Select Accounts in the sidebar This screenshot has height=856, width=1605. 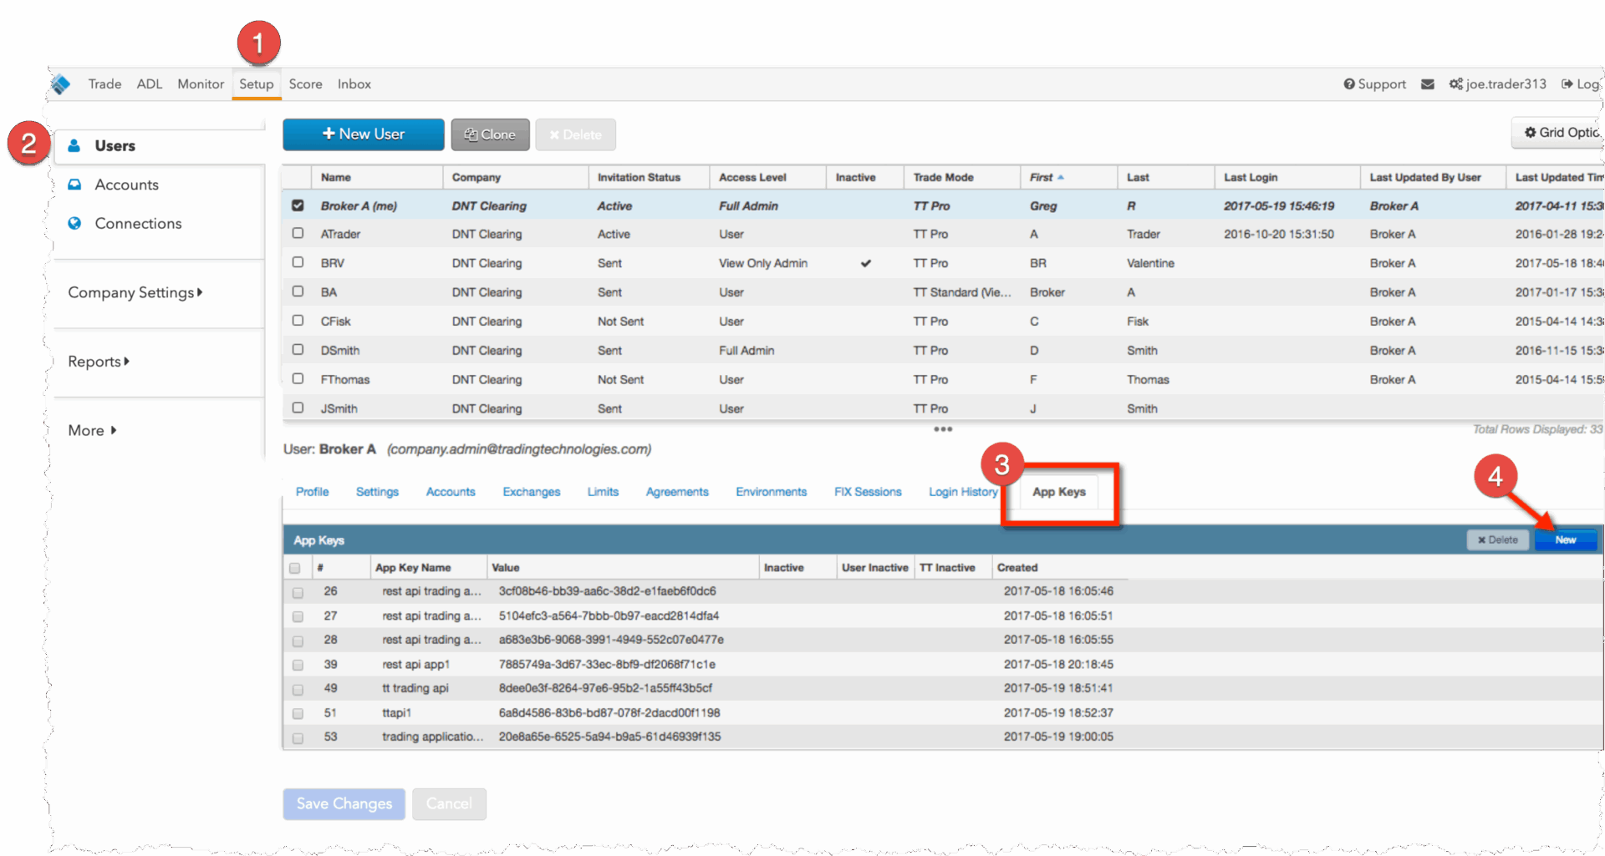[126, 185]
